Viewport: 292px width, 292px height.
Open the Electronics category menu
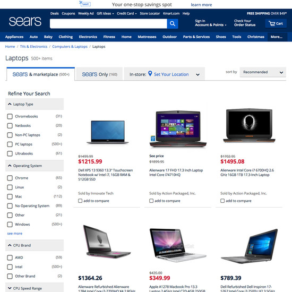(88, 37)
